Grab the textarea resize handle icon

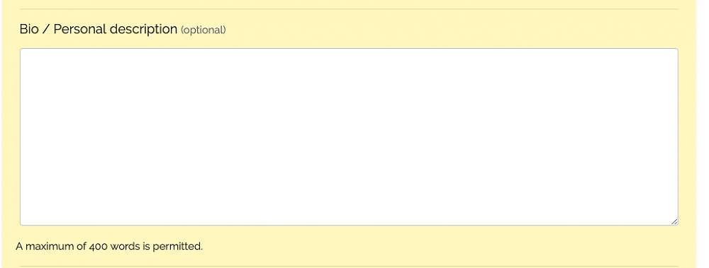pyautogui.click(x=674, y=221)
